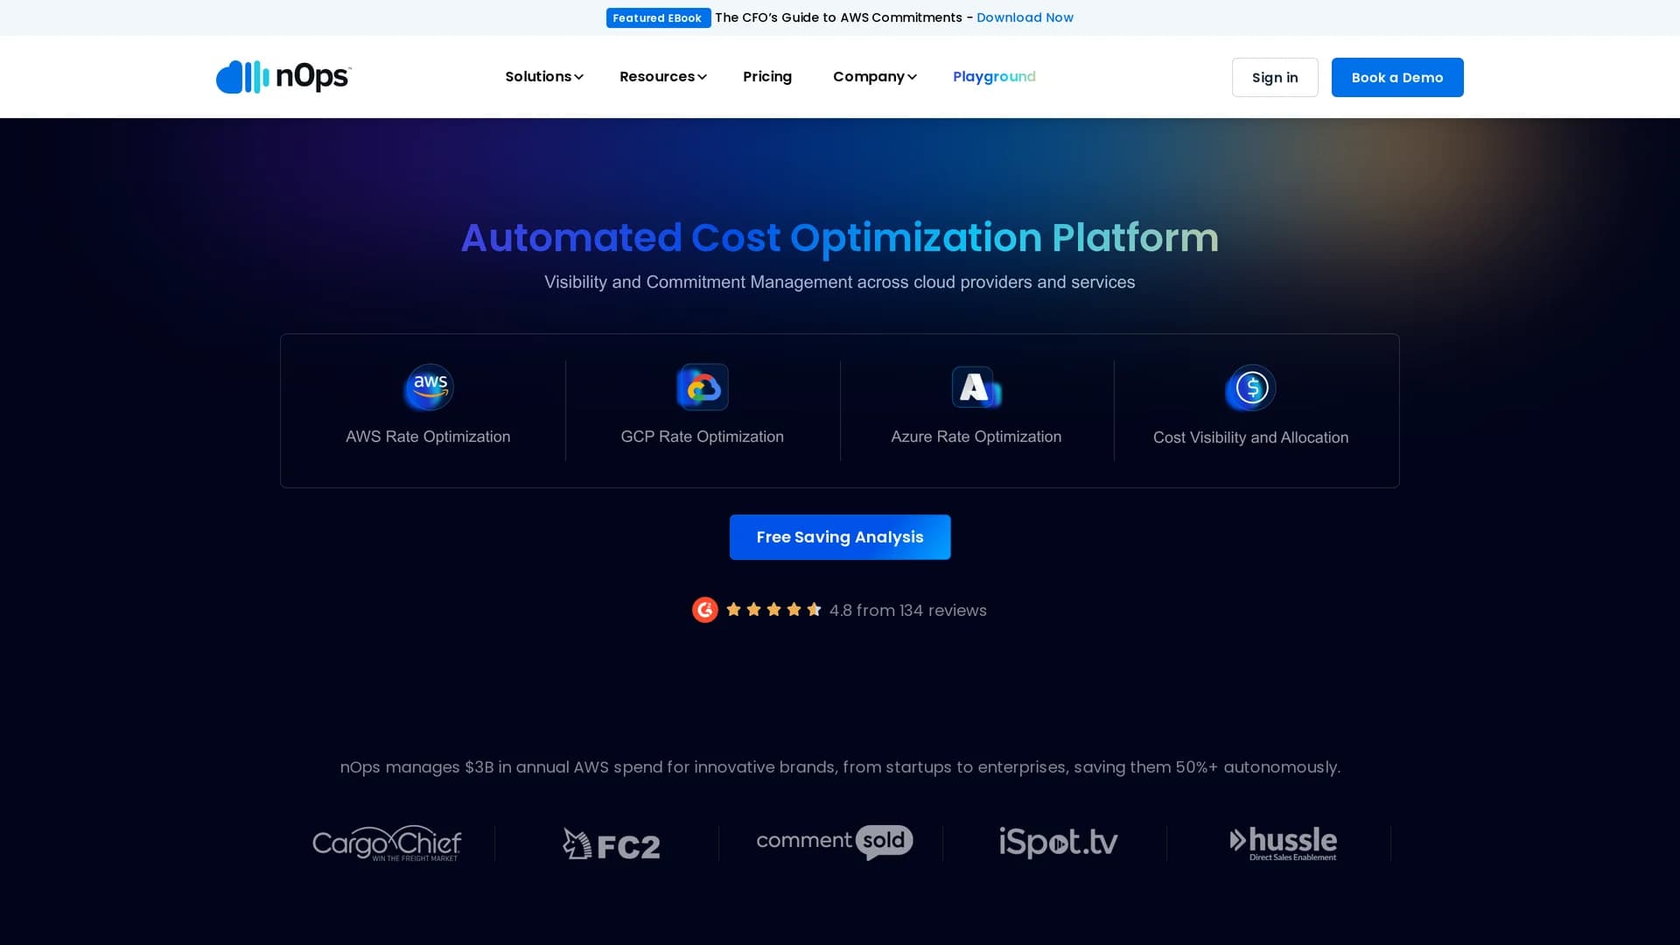
Task: Open the Company navigation menu
Action: pyautogui.click(x=874, y=77)
